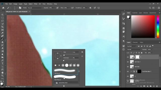The height and width of the screenshot is (90, 161).
Task: Create new brush preset button
Action: [x=82, y=56]
